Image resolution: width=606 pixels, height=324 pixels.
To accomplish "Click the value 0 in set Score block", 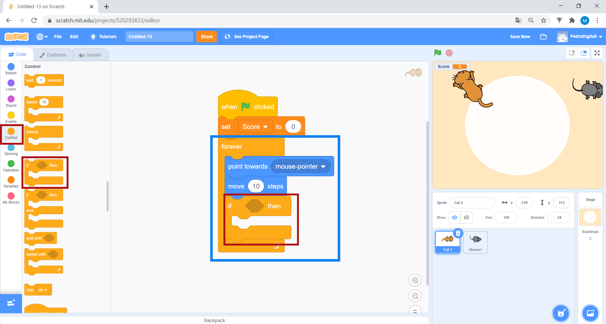I will click(x=293, y=127).
